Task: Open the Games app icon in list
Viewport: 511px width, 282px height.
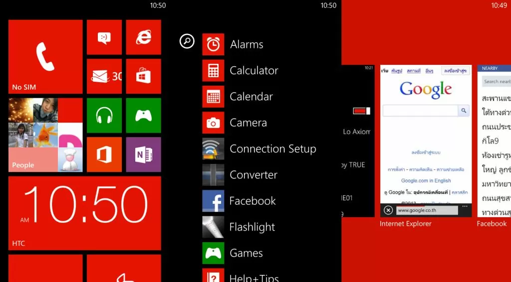Action: pyautogui.click(x=213, y=253)
